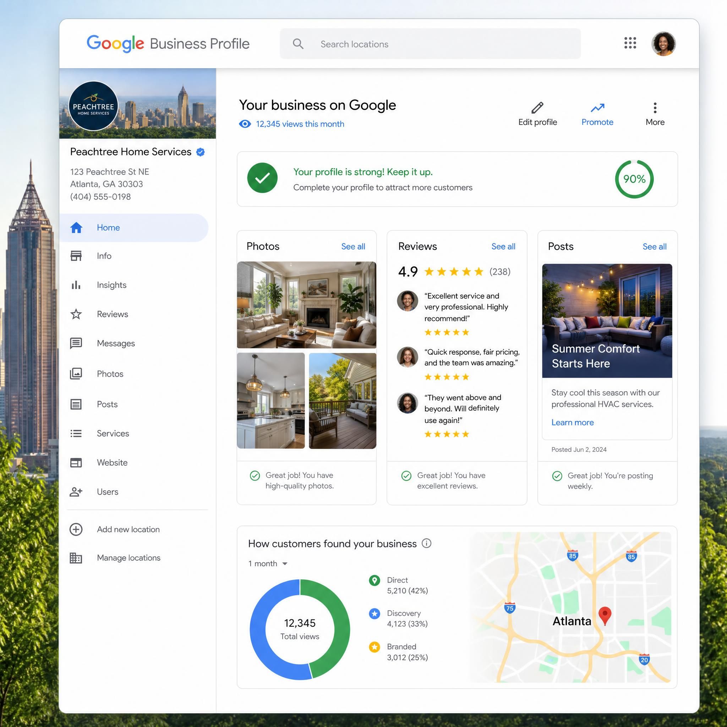
Task: Click the Direct 5,210 (42%) legend entry
Action: [399, 585]
